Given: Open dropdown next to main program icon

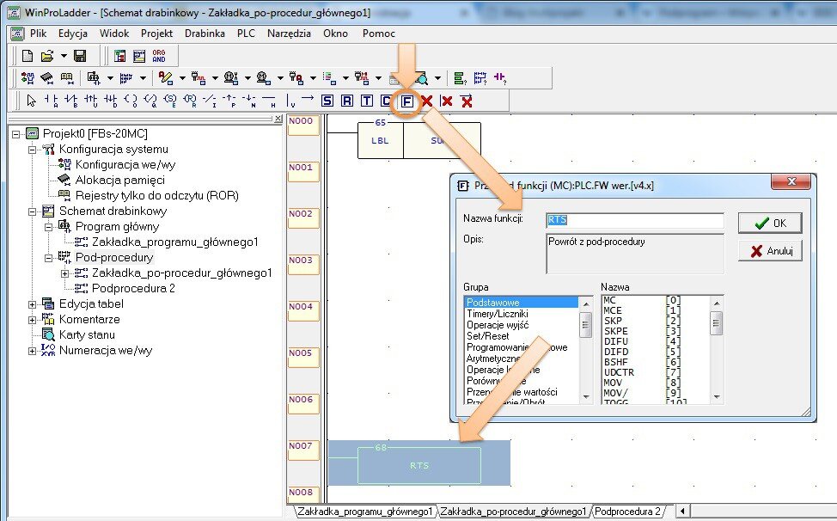Looking at the screenshot, I should [x=110, y=78].
